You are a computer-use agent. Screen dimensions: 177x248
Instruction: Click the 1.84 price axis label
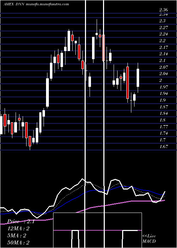point(164,113)
